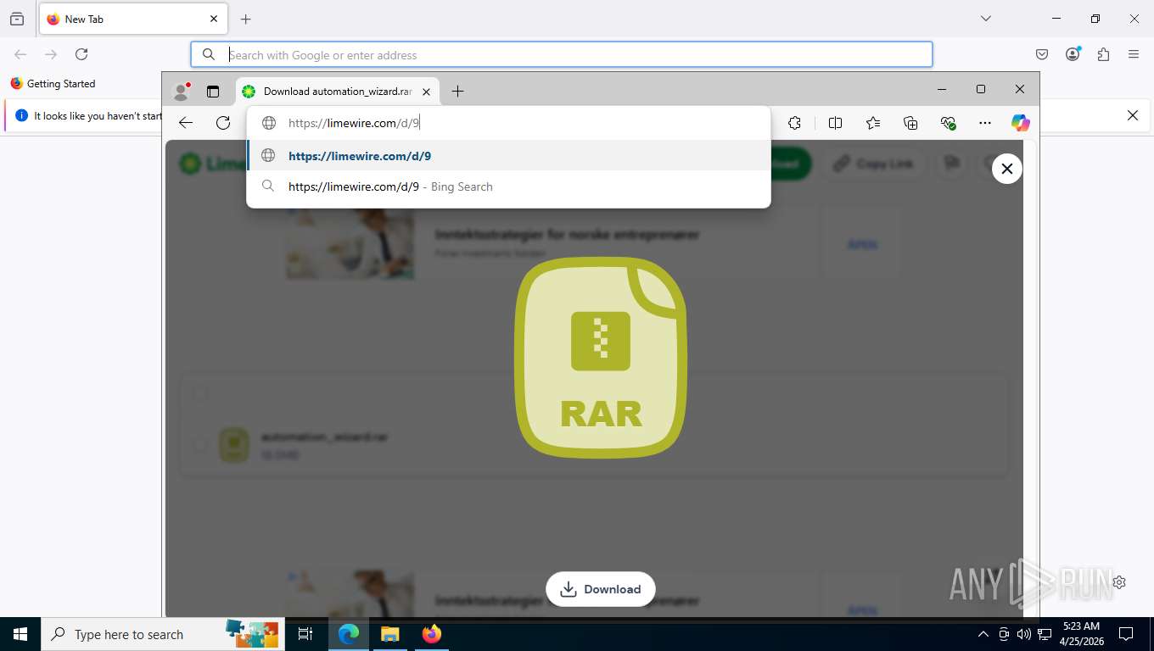The height and width of the screenshot is (651, 1154).
Task: Switch to Edge from the taskbar
Action: point(349,634)
